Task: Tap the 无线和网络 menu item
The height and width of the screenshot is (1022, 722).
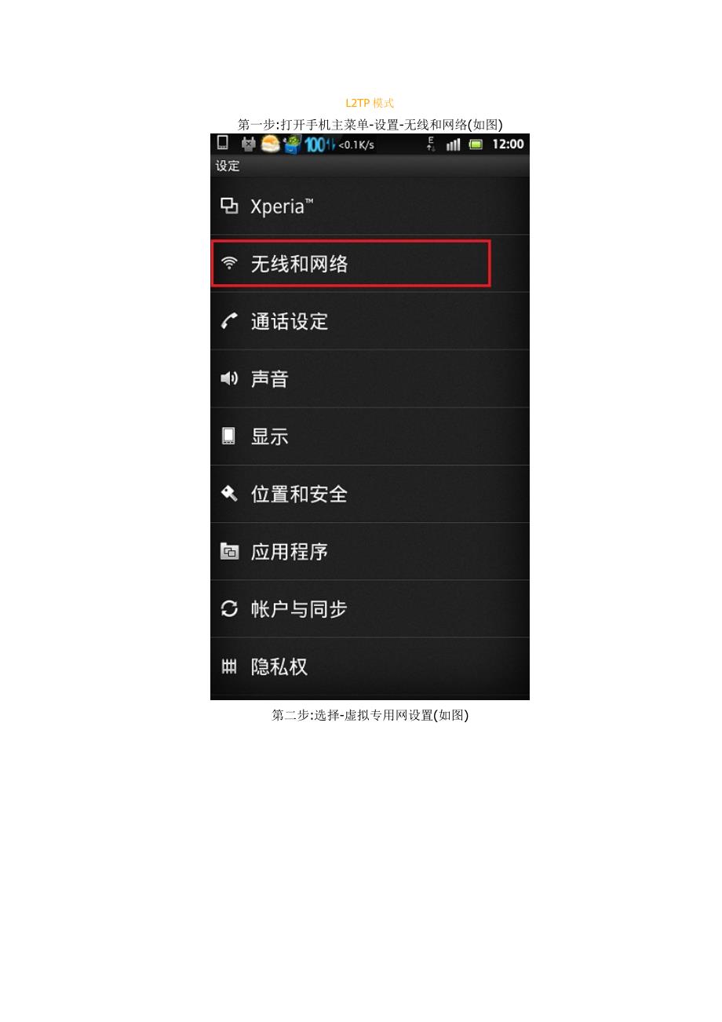Action: [x=370, y=264]
